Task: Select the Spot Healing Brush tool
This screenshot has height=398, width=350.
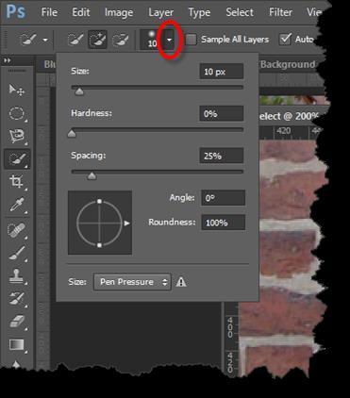Action: [16, 230]
